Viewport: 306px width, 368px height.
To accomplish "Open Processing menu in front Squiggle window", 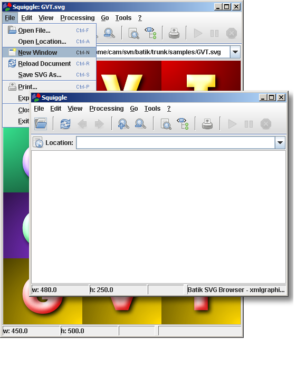I will click(x=107, y=109).
